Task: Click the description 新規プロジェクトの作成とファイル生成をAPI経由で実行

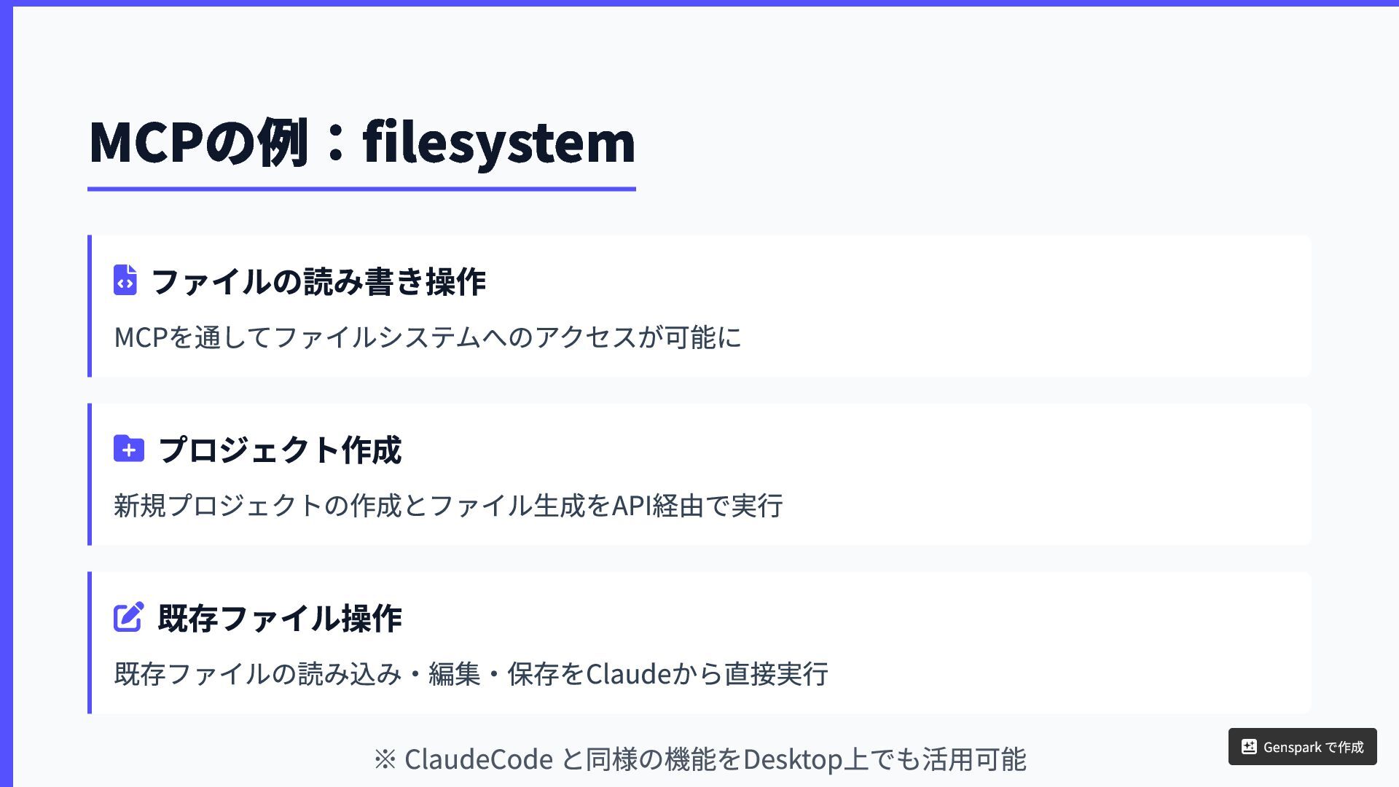Action: click(x=448, y=506)
